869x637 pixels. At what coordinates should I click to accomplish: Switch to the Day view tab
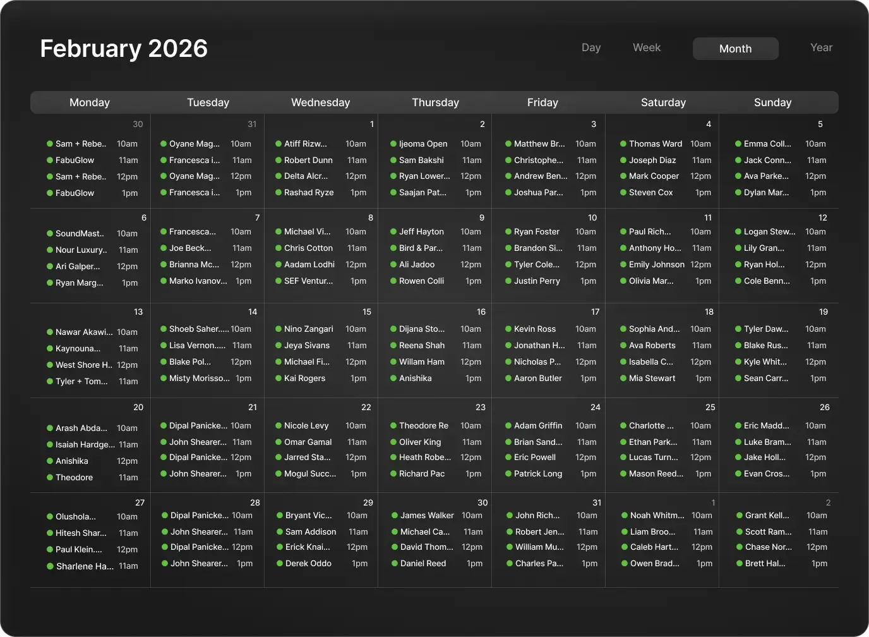tap(590, 48)
